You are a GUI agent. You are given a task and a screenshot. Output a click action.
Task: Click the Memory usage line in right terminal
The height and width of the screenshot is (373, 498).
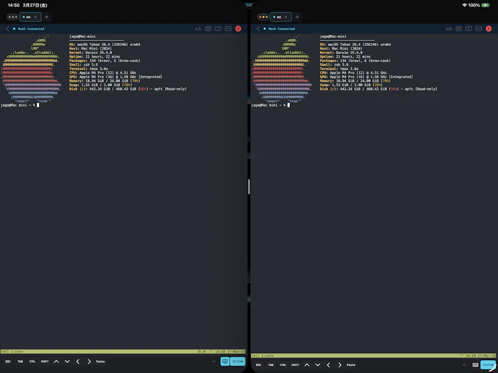[355, 81]
